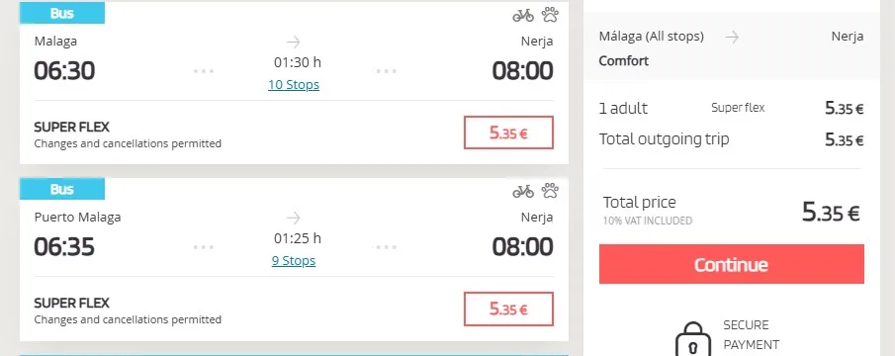
Task: Click arrow icon between Puerto Malaga and Nerja
Action: [294, 218]
